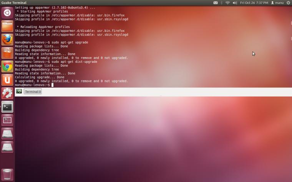Image resolution: width=292 pixels, height=182 pixels.
Task: Switch to the Terminal 0 tab
Action: [33, 92]
